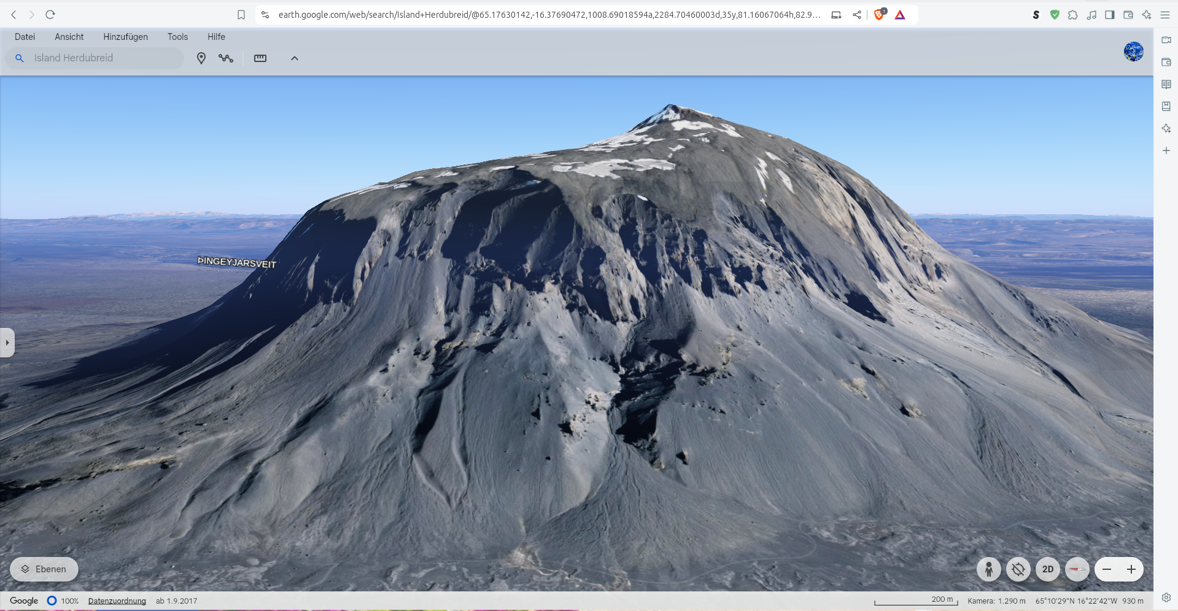The width and height of the screenshot is (1178, 611).
Task: Enter Street View with the pegman
Action: 989,569
